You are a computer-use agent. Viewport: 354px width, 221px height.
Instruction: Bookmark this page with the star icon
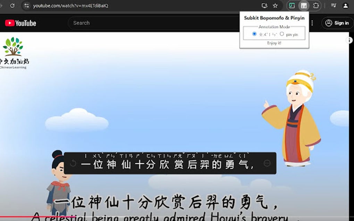click(x=275, y=6)
